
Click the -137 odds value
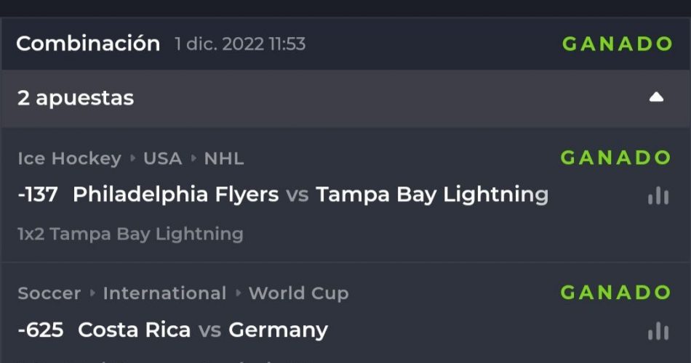click(38, 195)
